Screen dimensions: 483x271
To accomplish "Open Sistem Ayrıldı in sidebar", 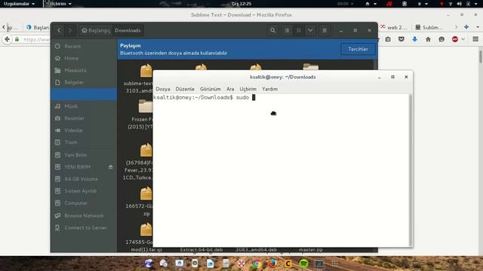I will pos(84,190).
